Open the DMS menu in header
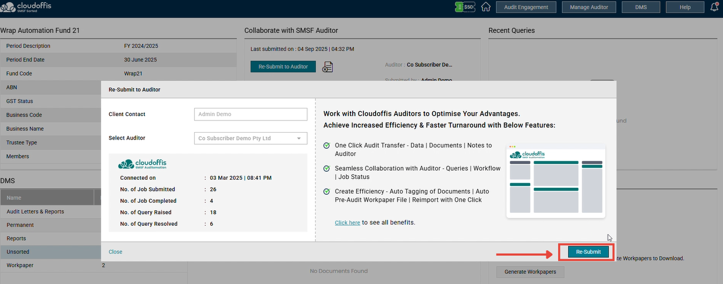Image resolution: width=723 pixels, height=284 pixels. 641,7
